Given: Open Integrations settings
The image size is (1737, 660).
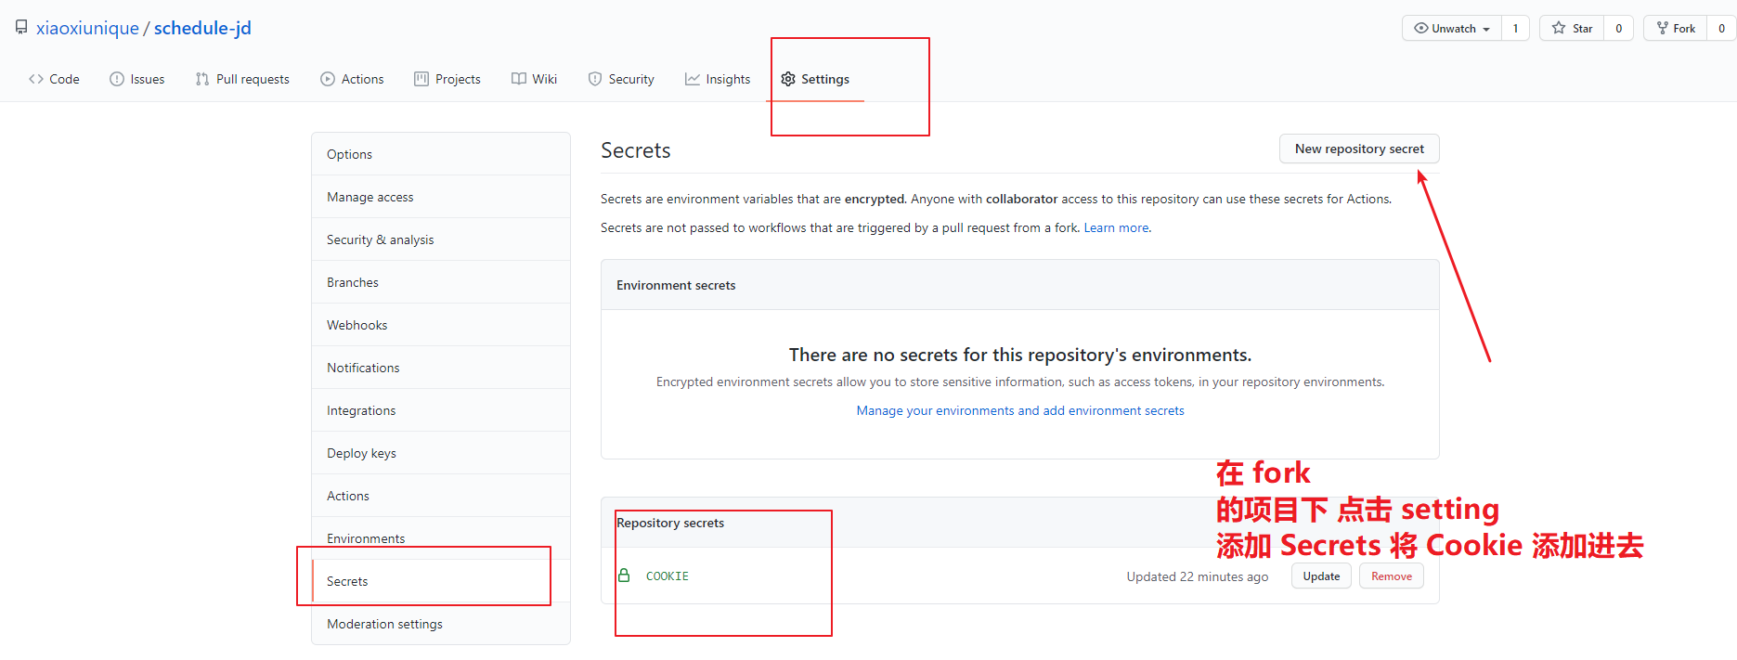Looking at the screenshot, I should tap(441, 410).
